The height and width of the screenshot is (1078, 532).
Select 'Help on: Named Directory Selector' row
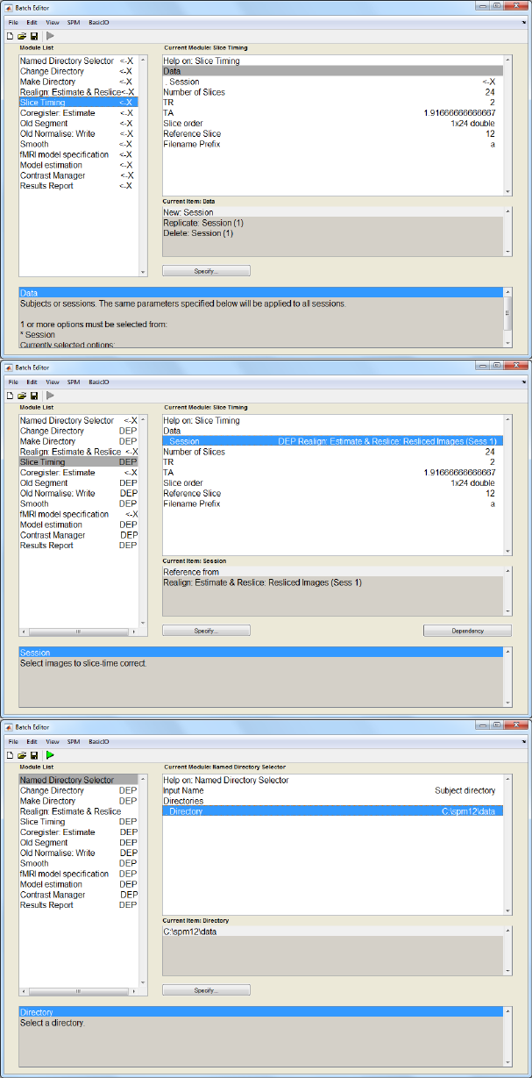[x=332, y=780]
